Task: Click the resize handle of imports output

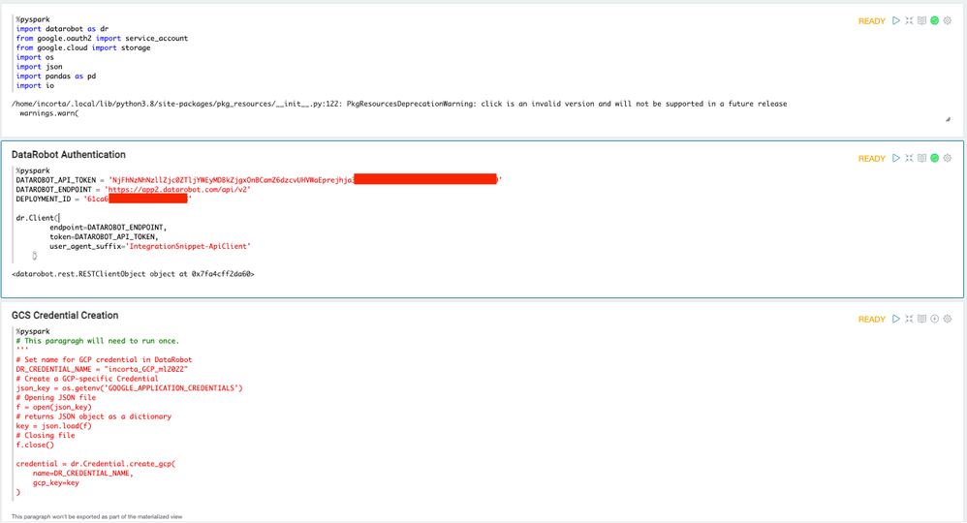Action: pos(948,119)
